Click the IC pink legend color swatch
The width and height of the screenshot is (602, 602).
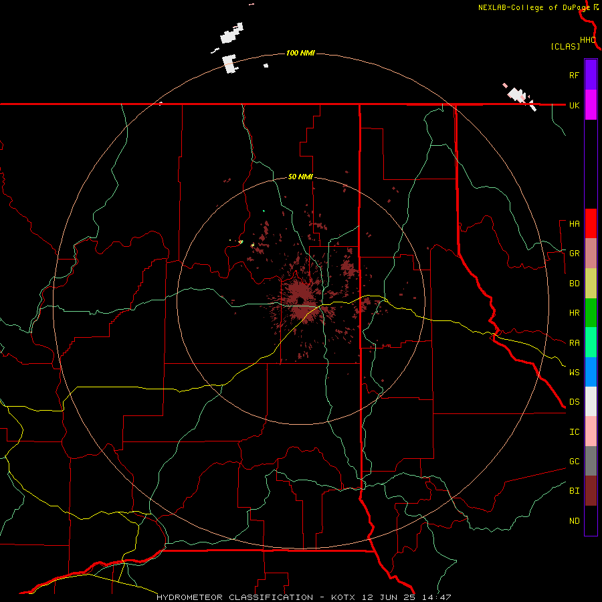pyautogui.click(x=591, y=431)
